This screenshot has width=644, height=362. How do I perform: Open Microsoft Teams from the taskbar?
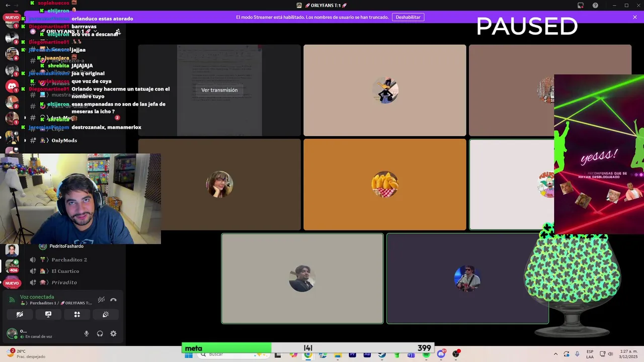click(x=411, y=354)
